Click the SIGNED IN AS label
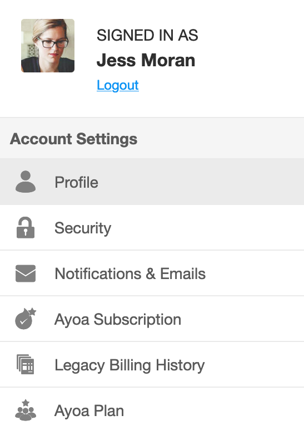The width and height of the screenshot is (304, 430). click(x=147, y=36)
